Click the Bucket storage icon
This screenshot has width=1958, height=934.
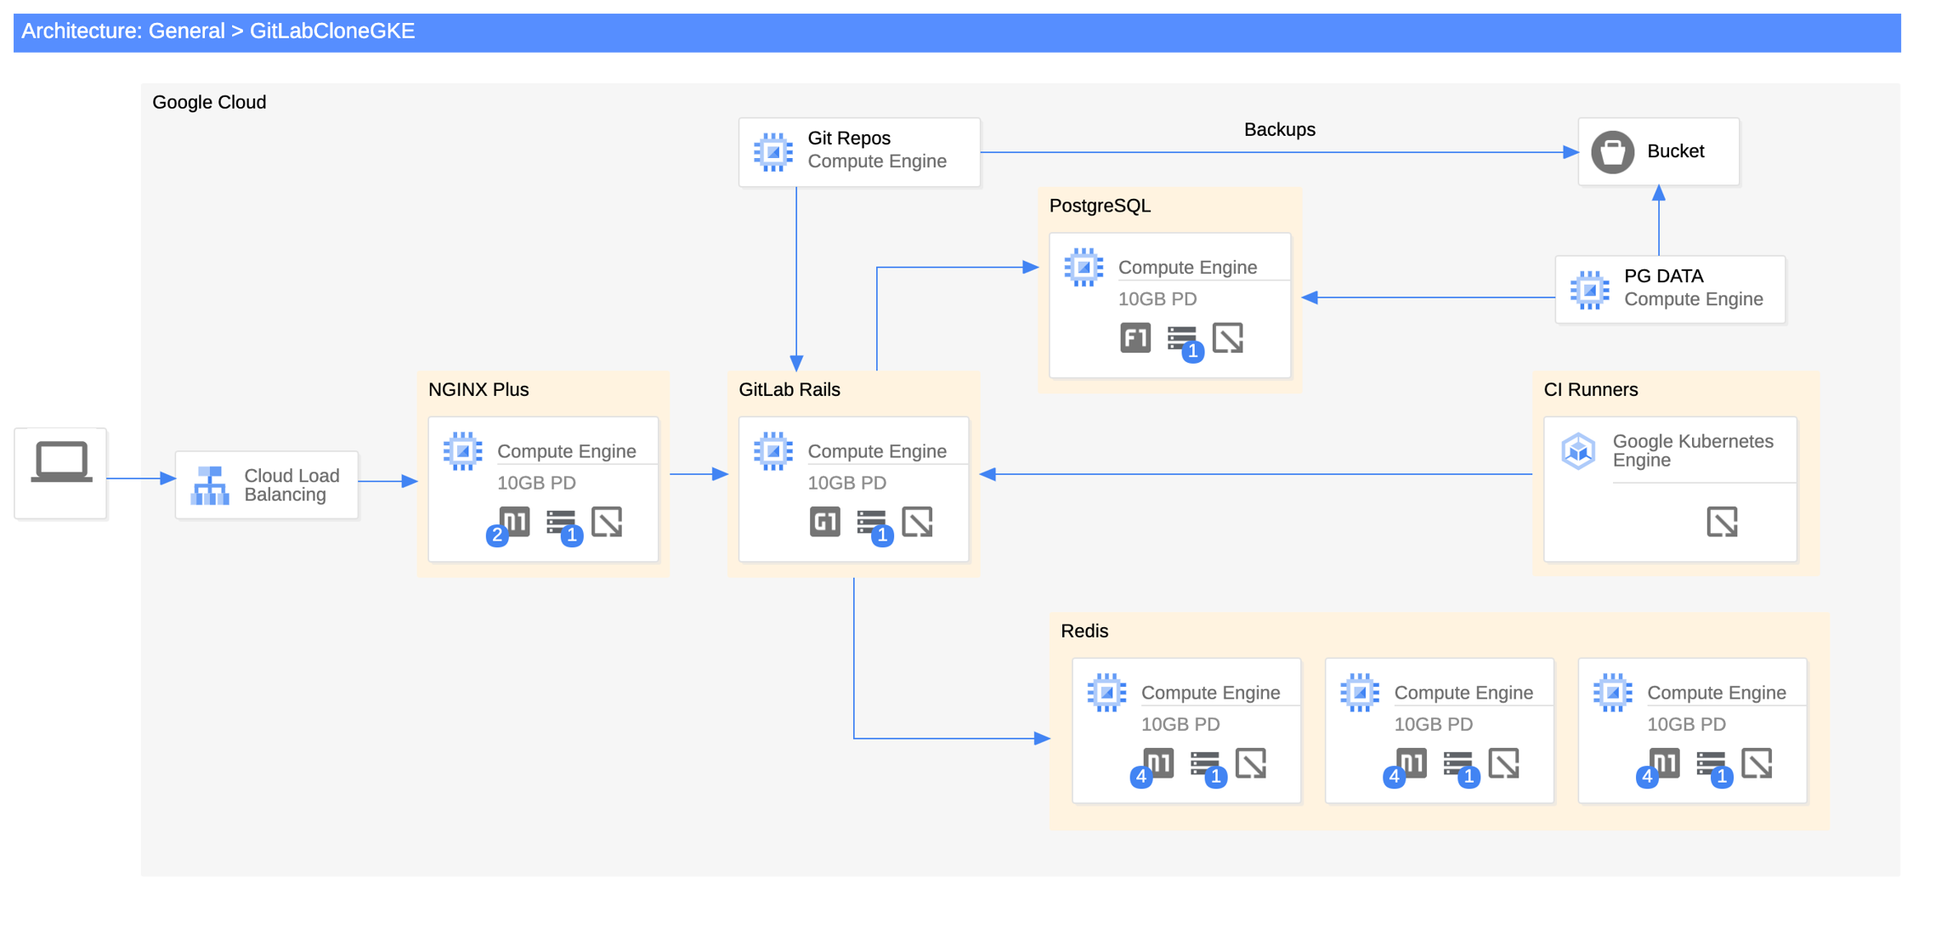[1612, 152]
